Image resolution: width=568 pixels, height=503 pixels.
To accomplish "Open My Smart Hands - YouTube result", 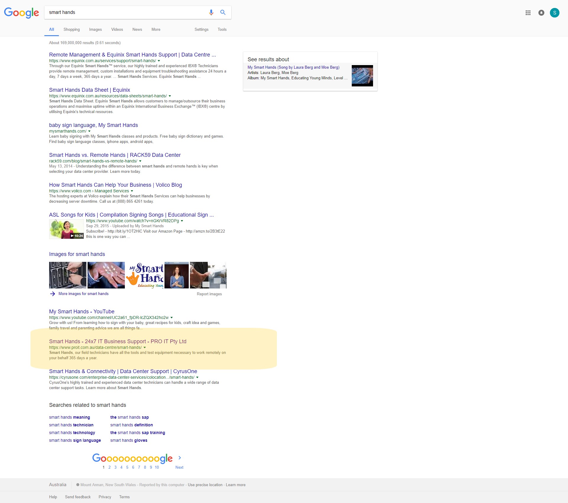I will [x=82, y=312].
